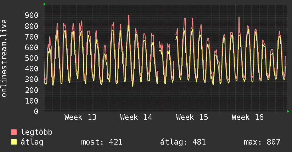Screen dimensions: 292x152
Task: Click the most: 421 value
Action: (102, 142)
